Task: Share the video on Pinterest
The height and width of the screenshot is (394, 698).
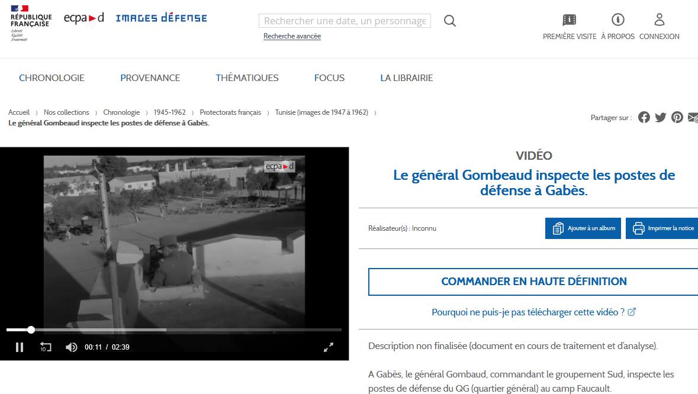Action: click(x=677, y=117)
